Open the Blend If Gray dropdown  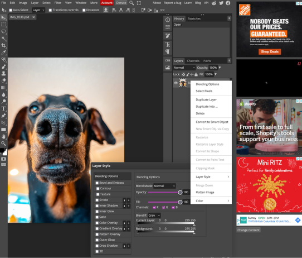pyautogui.click(x=154, y=216)
